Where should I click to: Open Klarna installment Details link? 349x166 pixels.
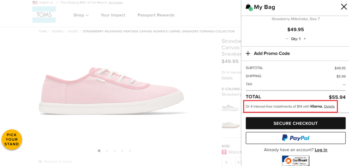tap(329, 107)
